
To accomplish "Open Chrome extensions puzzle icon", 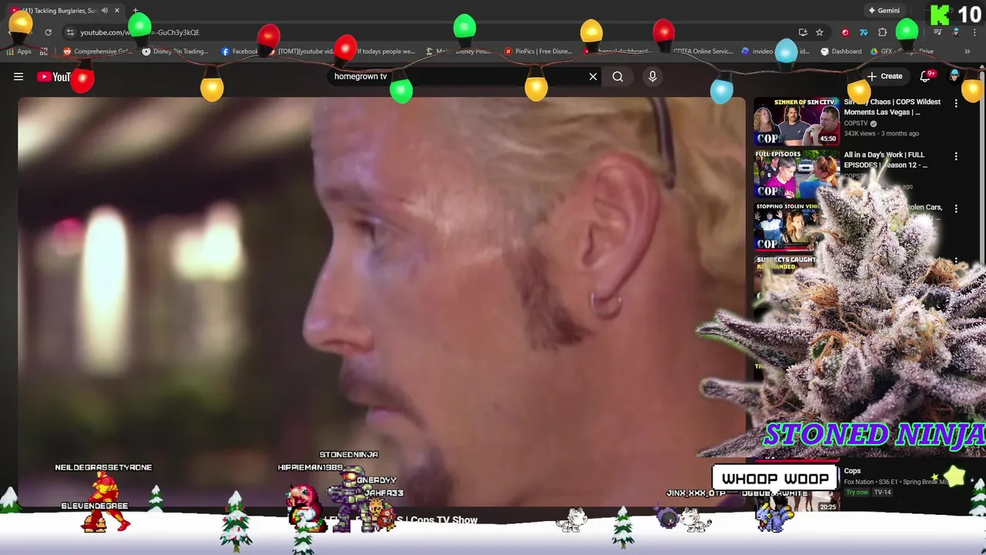I will 883,32.
